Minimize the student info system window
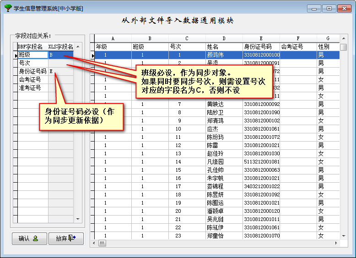Viewport: 356px width, 258px height. pyautogui.click(x=313, y=8)
